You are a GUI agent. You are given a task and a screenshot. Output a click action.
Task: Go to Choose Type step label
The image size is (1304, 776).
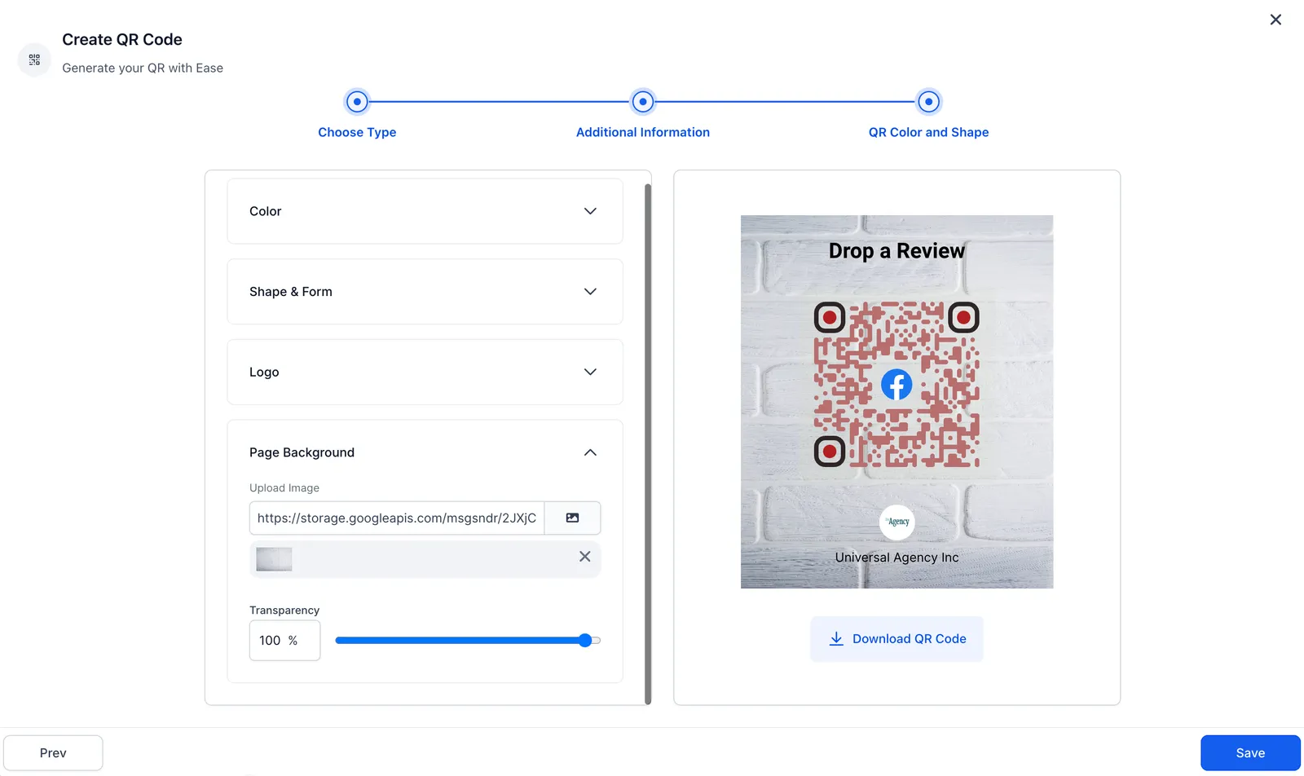357,132
